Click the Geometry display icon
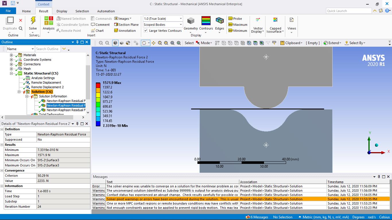The image size is (392, 220). pyautogui.click(x=191, y=21)
